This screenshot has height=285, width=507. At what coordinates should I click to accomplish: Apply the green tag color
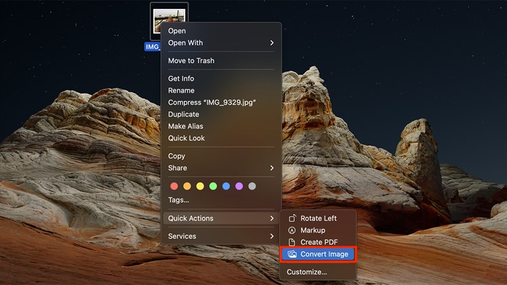click(213, 186)
